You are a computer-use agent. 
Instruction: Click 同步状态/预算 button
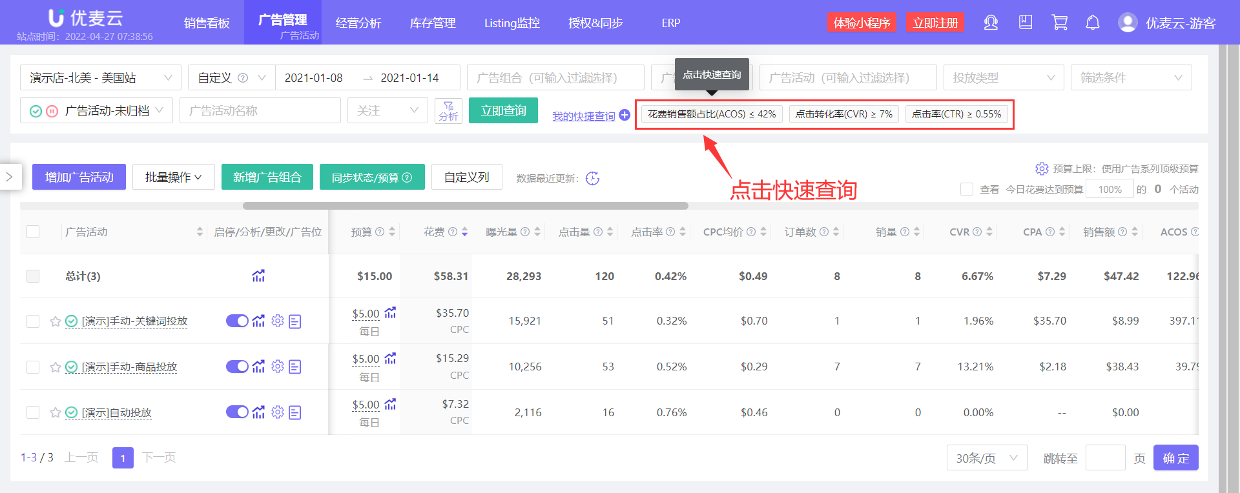372,177
